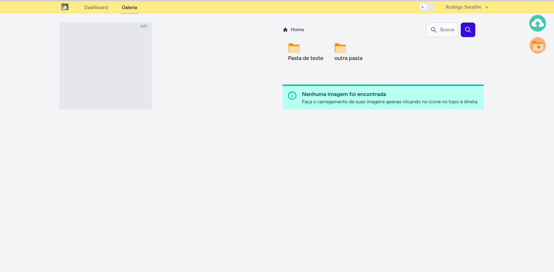
Task: Open the "outra pasta" folder icon
Action: point(340,48)
